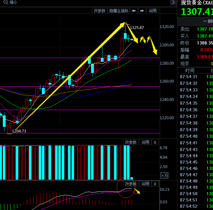
Task: Click the right arrow indicator button
Action: point(142,11)
